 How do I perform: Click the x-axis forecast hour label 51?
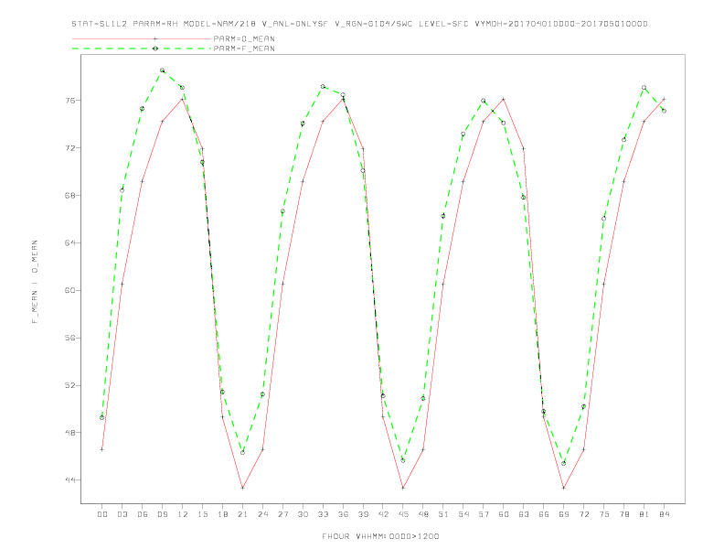pyautogui.click(x=443, y=514)
